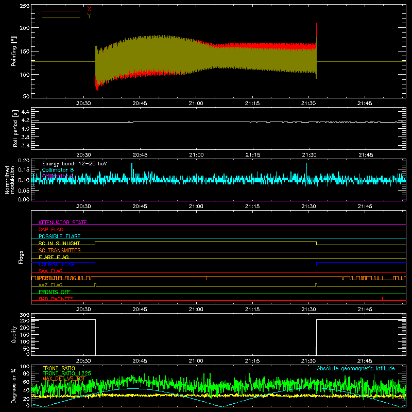This screenshot has width=412, height=412.
Task: Click the "20:30" tick under the Pointing plot
Action: (83, 104)
